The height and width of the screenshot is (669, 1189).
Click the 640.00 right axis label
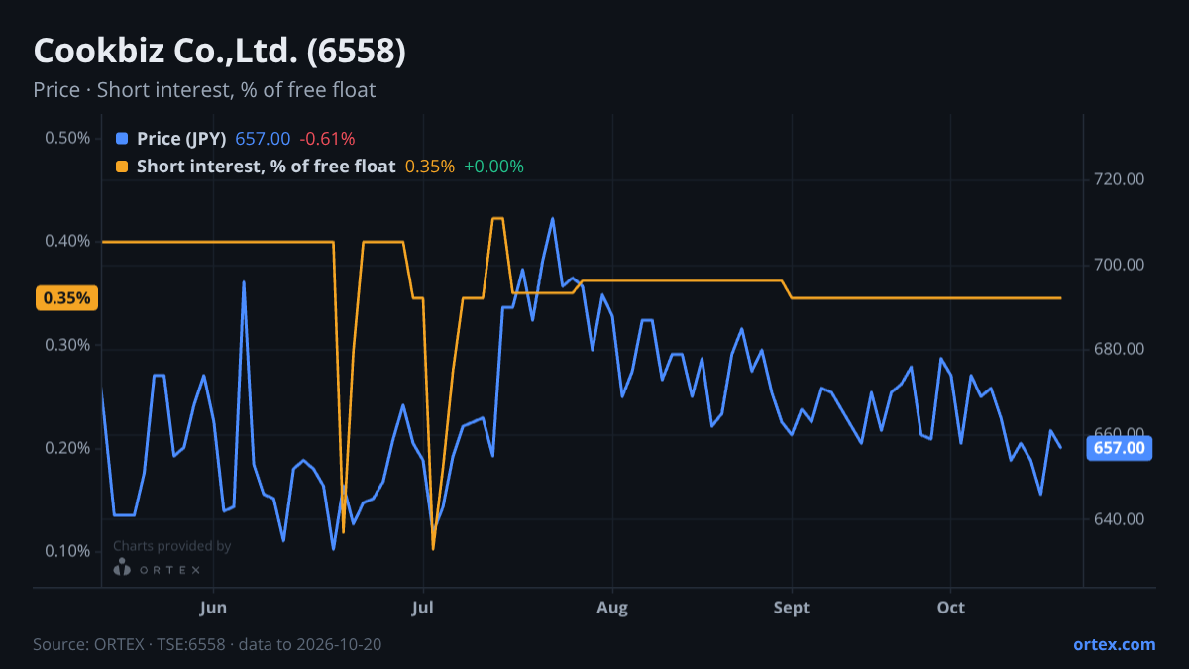(x=1120, y=519)
